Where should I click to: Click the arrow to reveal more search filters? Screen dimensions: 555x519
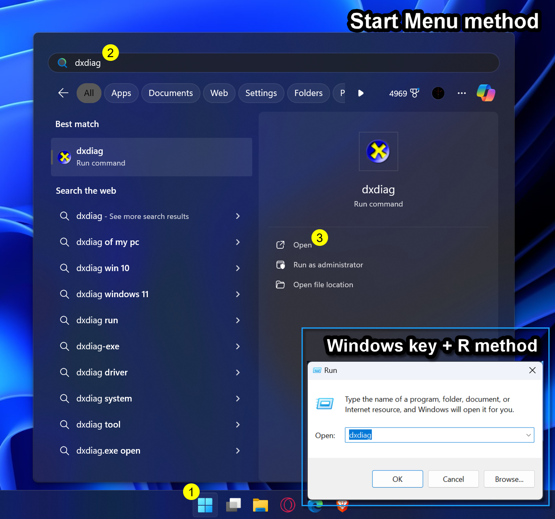360,93
